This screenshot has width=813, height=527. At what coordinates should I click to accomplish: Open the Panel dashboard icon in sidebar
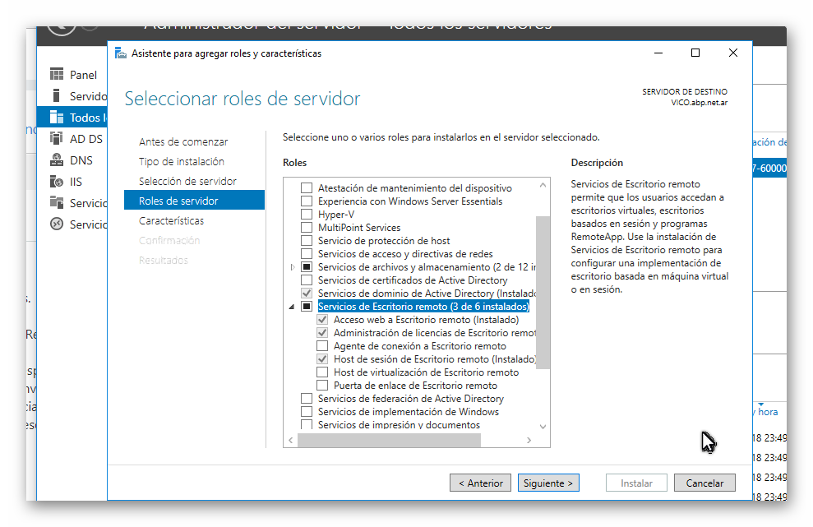click(x=57, y=74)
